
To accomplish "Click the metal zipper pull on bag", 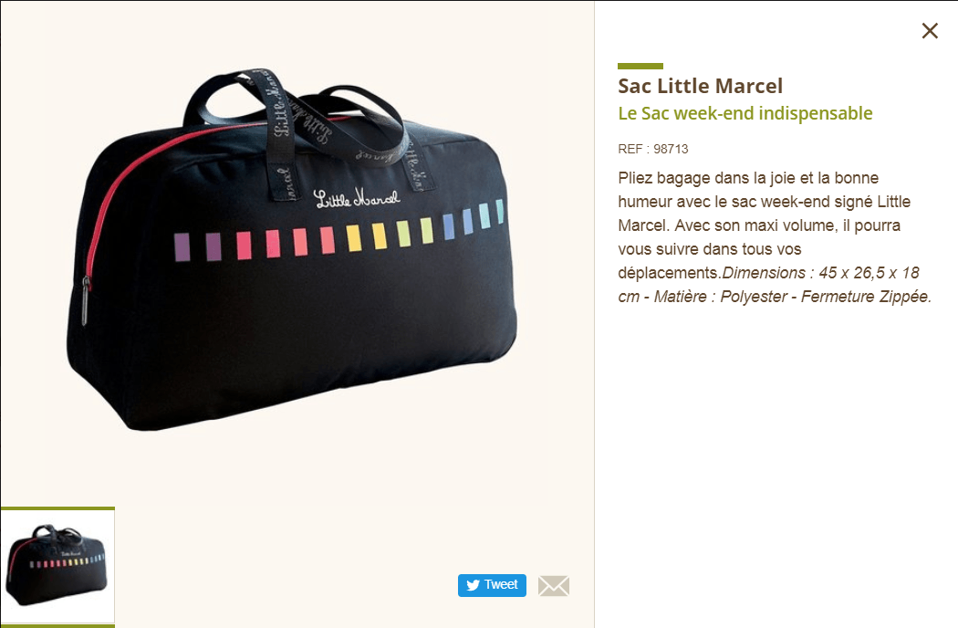I will pos(86,301).
